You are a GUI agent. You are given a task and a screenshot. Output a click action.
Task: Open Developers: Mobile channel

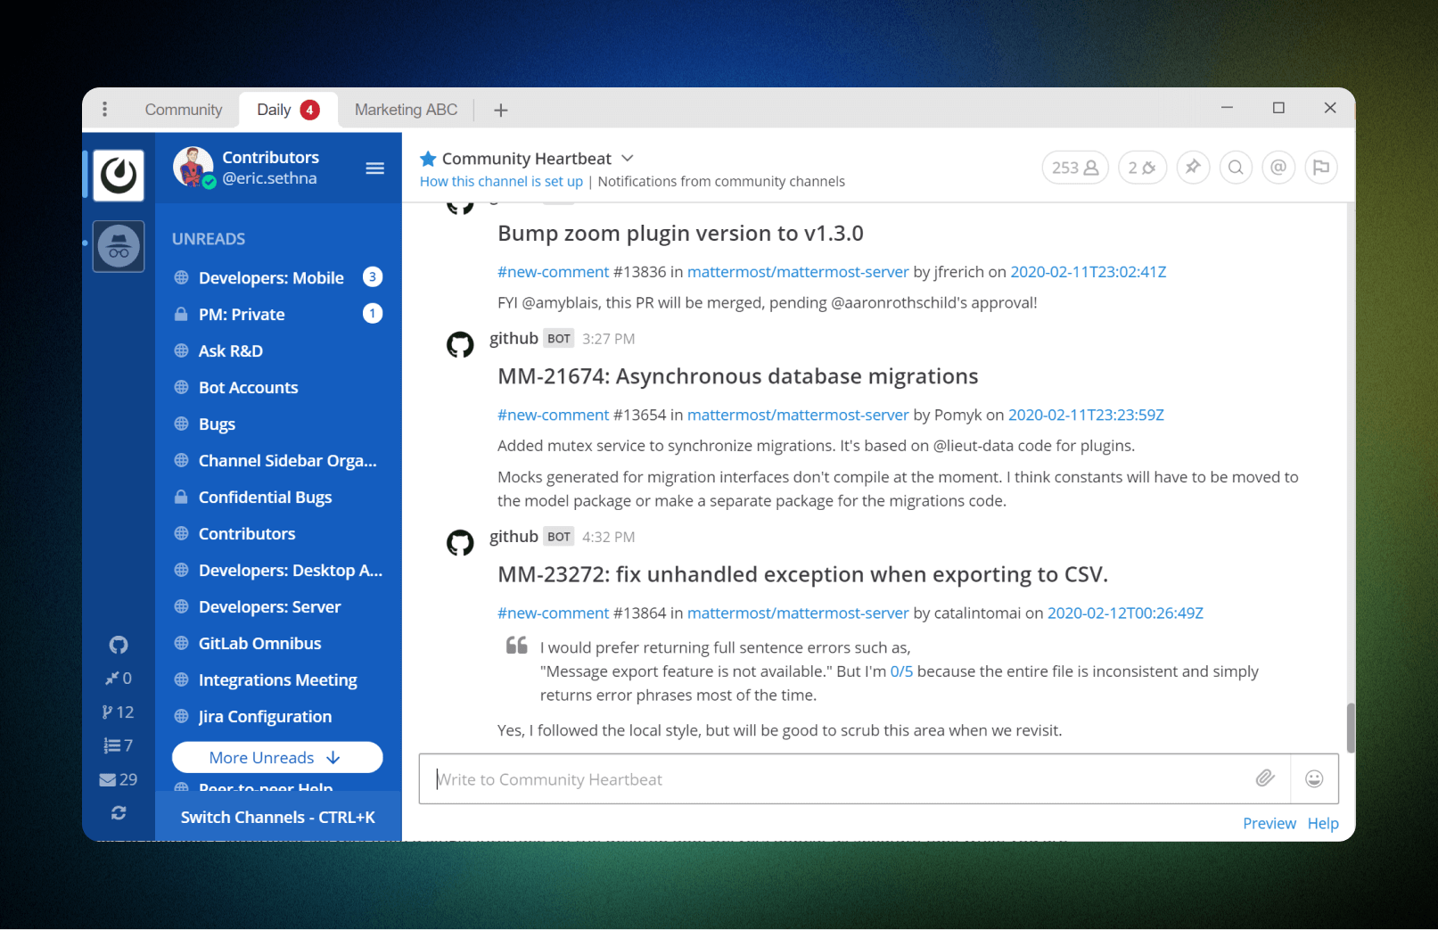coord(278,277)
